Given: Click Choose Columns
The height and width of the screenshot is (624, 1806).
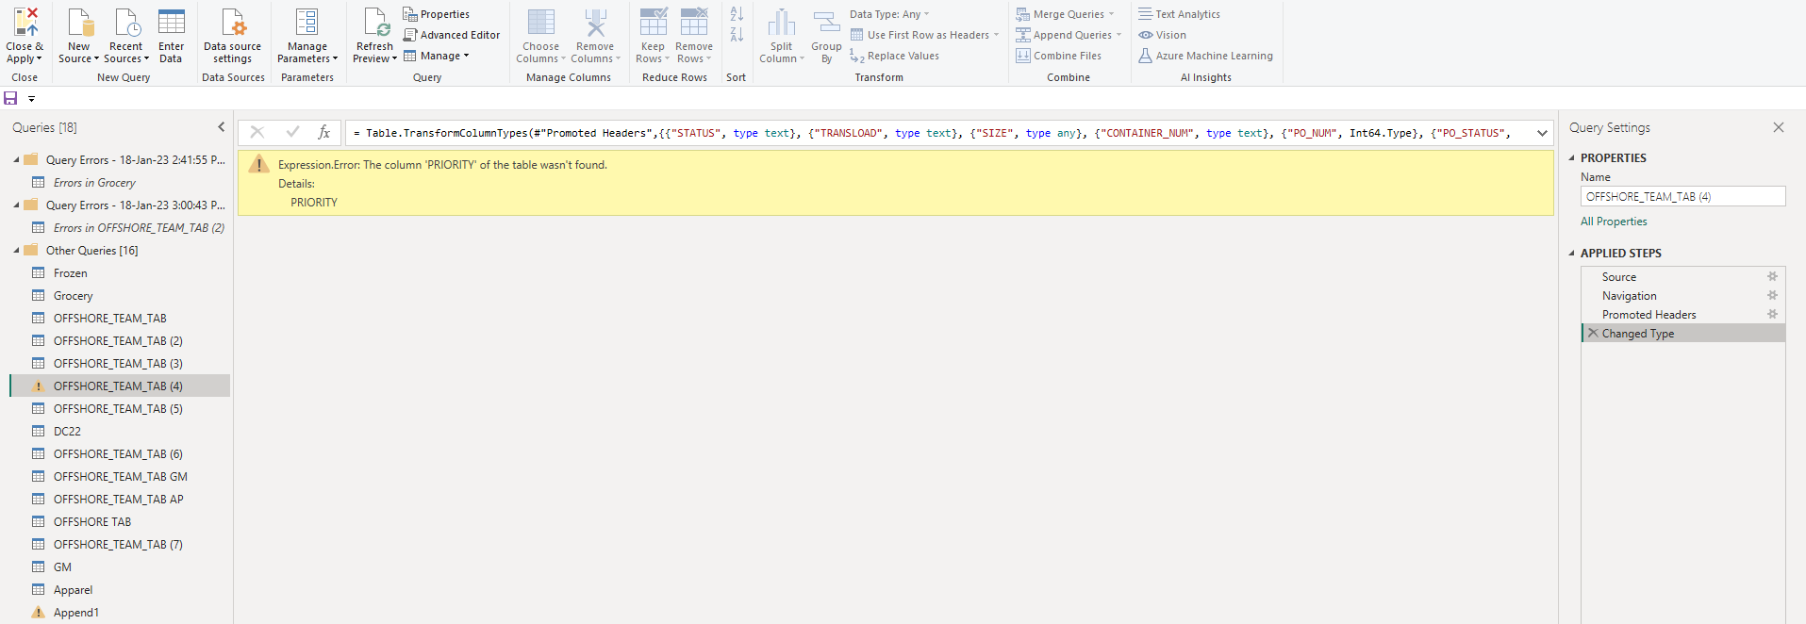Looking at the screenshot, I should coord(540,36).
